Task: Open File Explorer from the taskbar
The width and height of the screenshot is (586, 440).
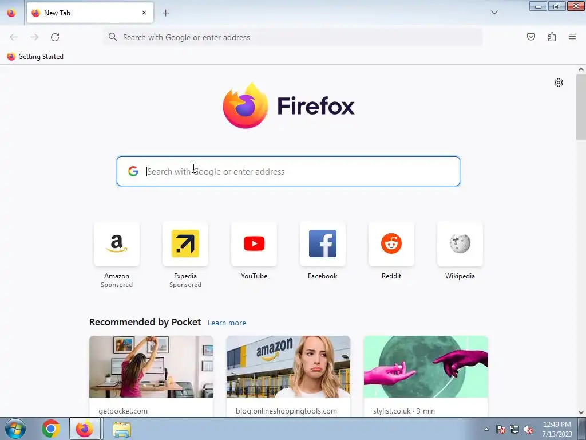Action: (122, 429)
